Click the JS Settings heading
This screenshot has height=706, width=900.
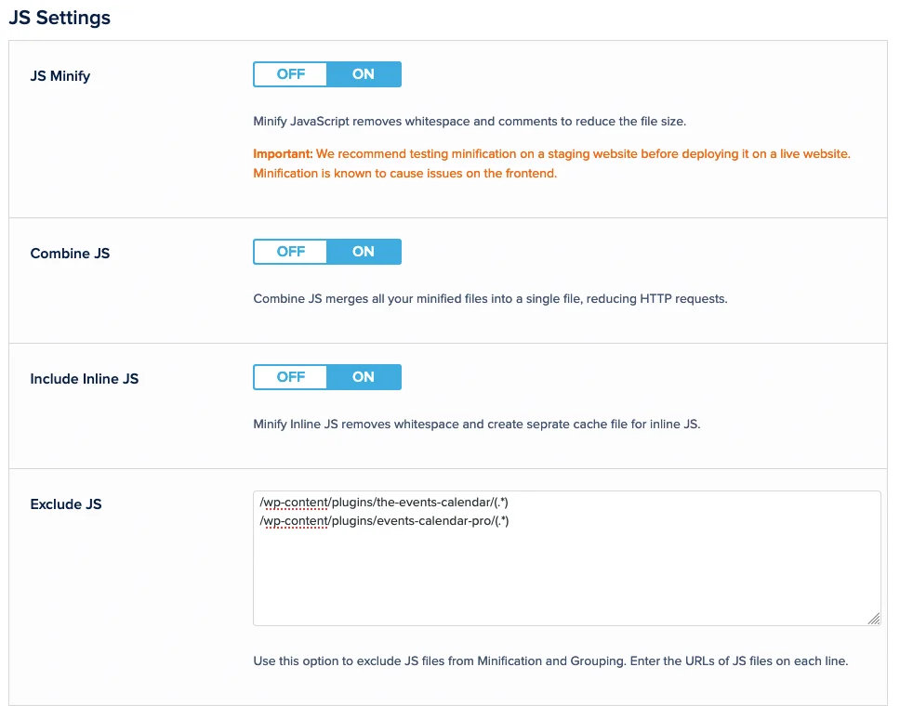pos(60,18)
